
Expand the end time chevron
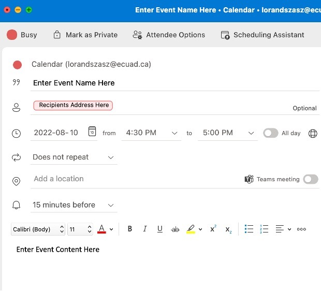pyautogui.click(x=251, y=133)
